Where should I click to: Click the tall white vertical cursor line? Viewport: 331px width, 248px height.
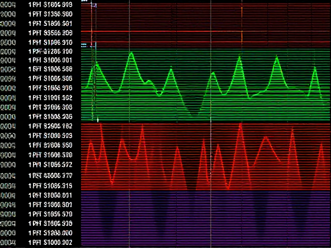point(210,124)
